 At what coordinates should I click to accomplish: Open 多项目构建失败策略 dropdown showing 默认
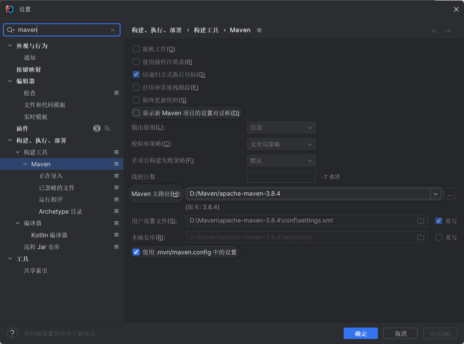click(281, 161)
